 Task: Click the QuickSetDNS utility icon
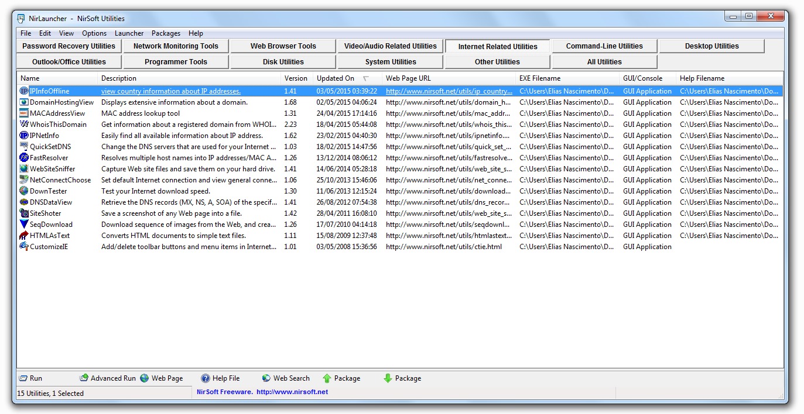tap(24, 147)
